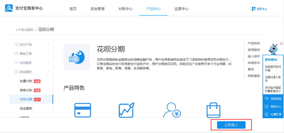Select the 产品中心 tab
284x133 pixels.
pos(154,9)
